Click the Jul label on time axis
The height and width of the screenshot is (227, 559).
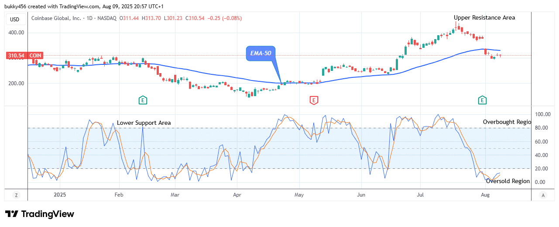pos(420,195)
